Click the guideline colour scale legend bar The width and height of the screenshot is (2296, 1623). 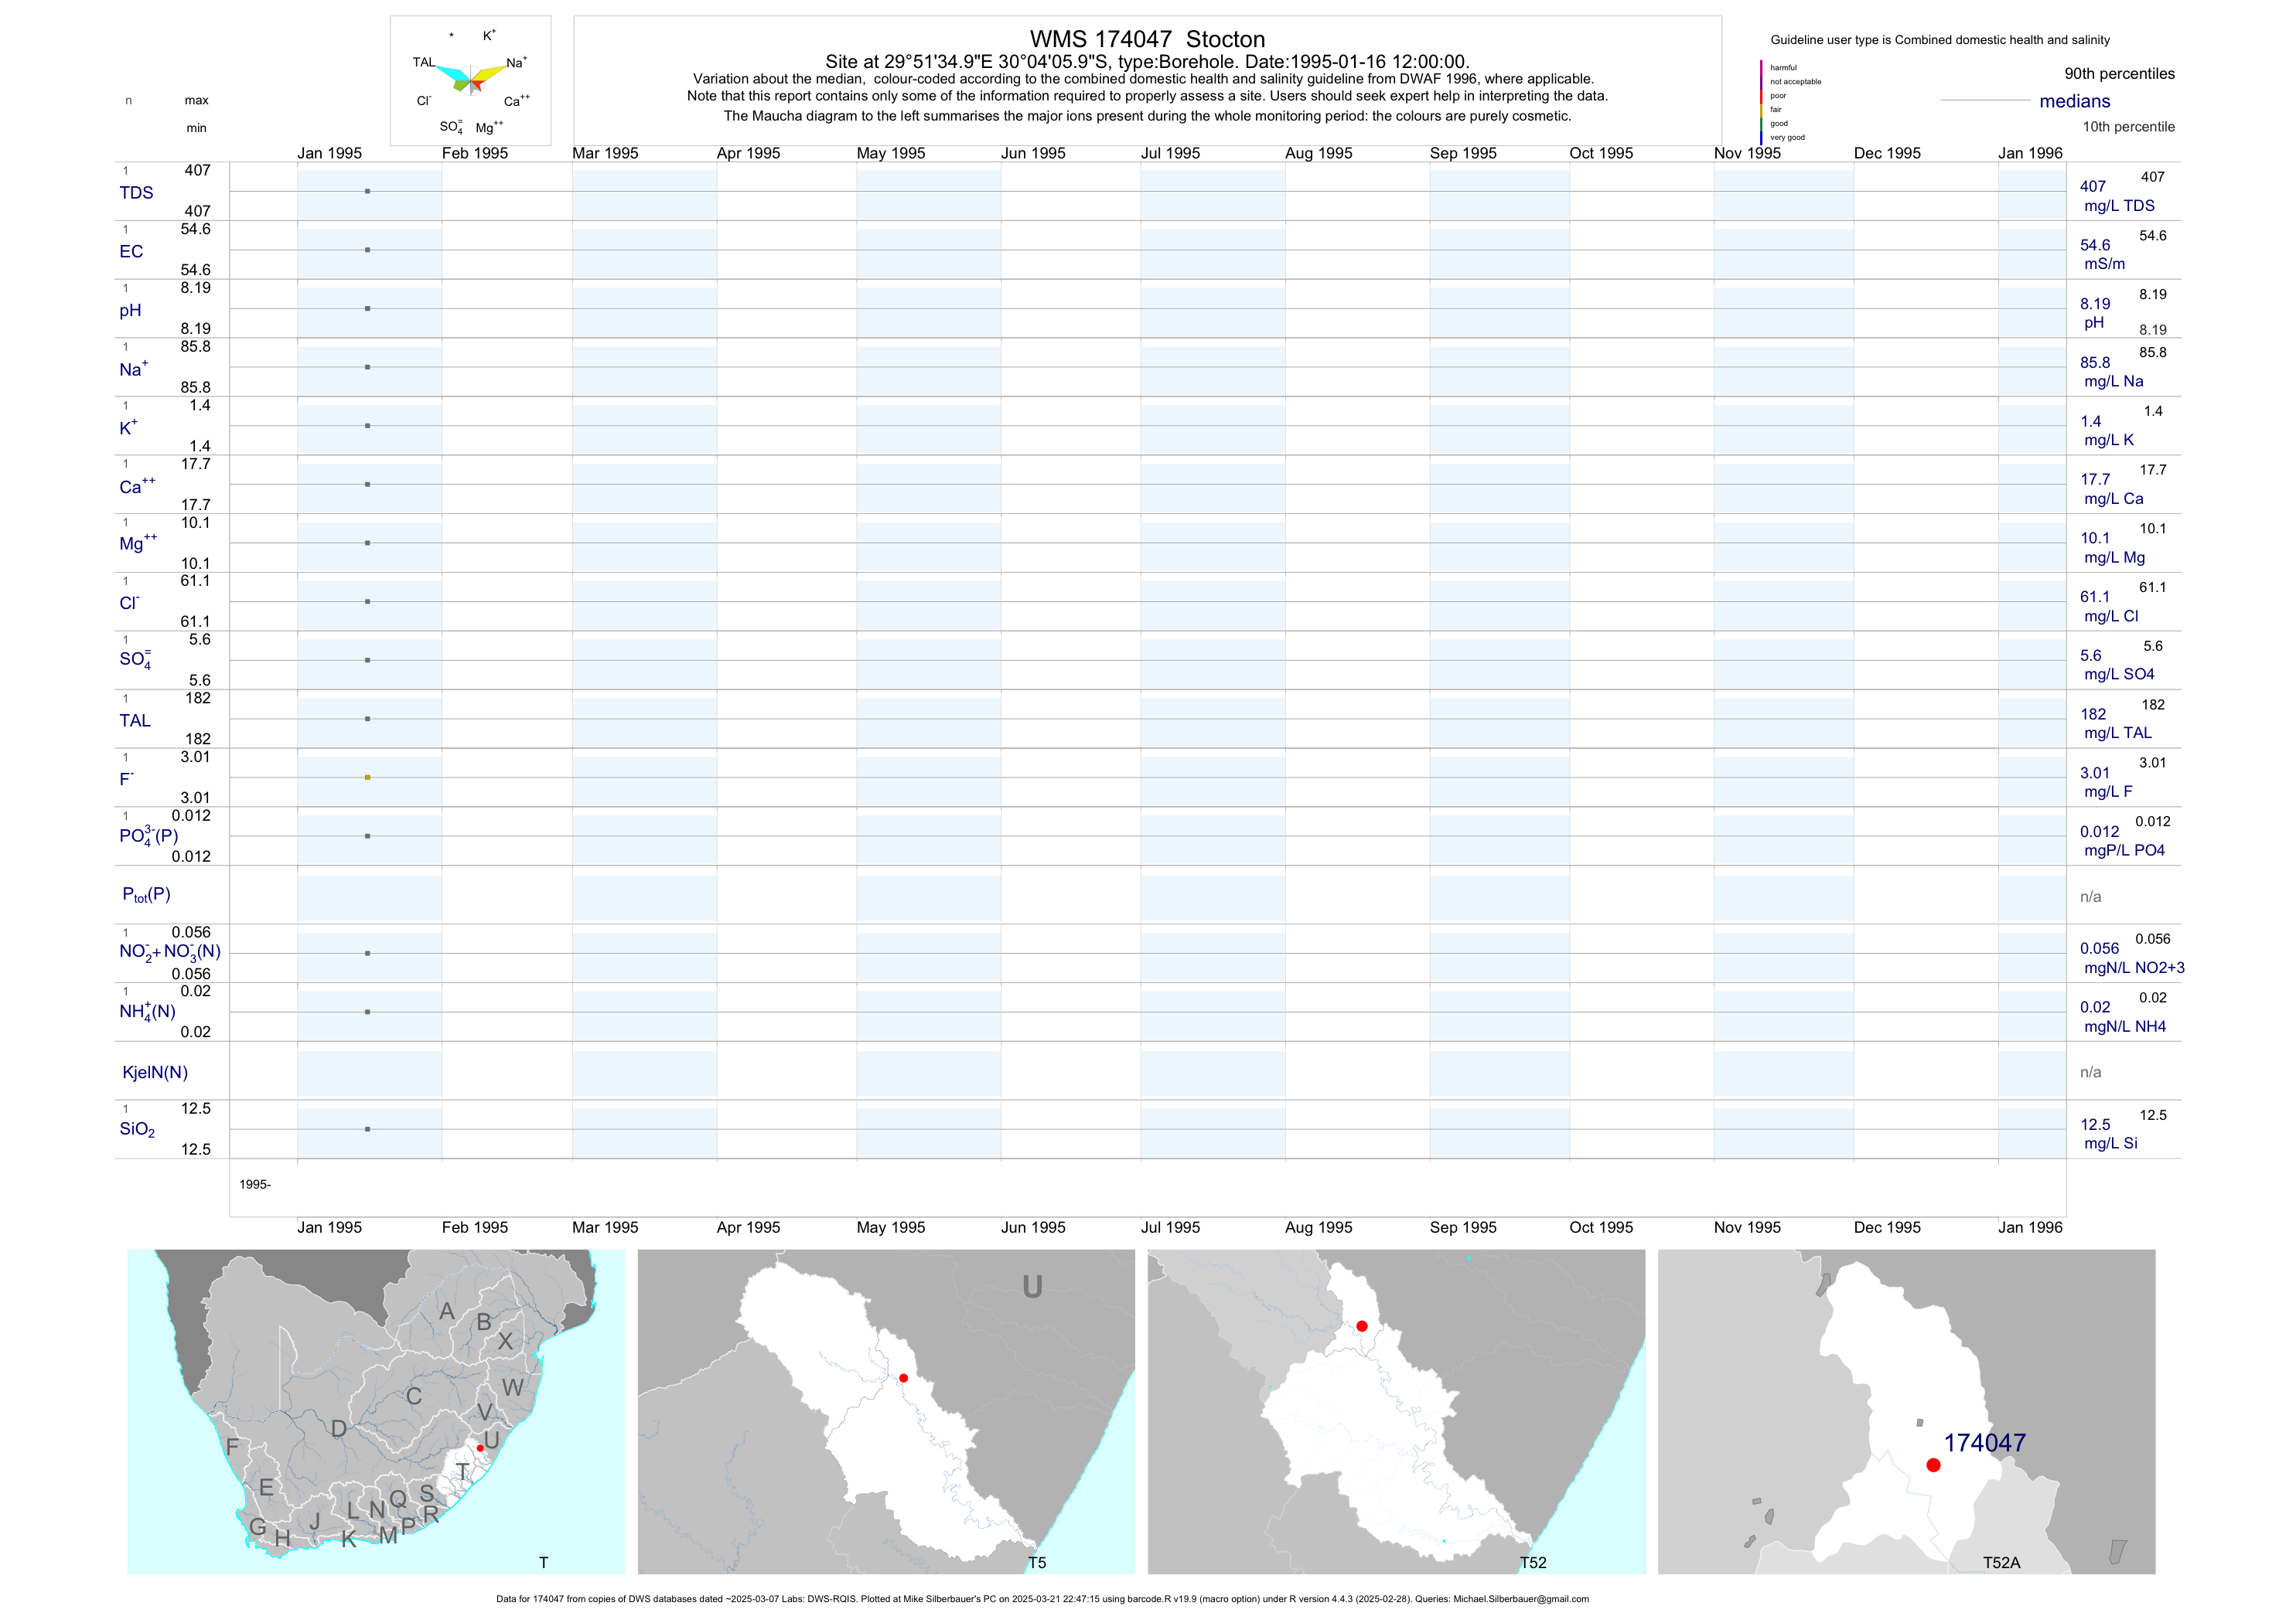point(1761,102)
